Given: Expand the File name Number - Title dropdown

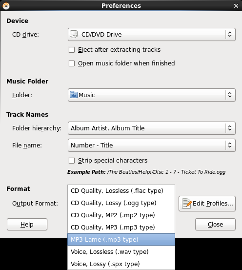Looking at the screenshot, I should tap(152, 145).
